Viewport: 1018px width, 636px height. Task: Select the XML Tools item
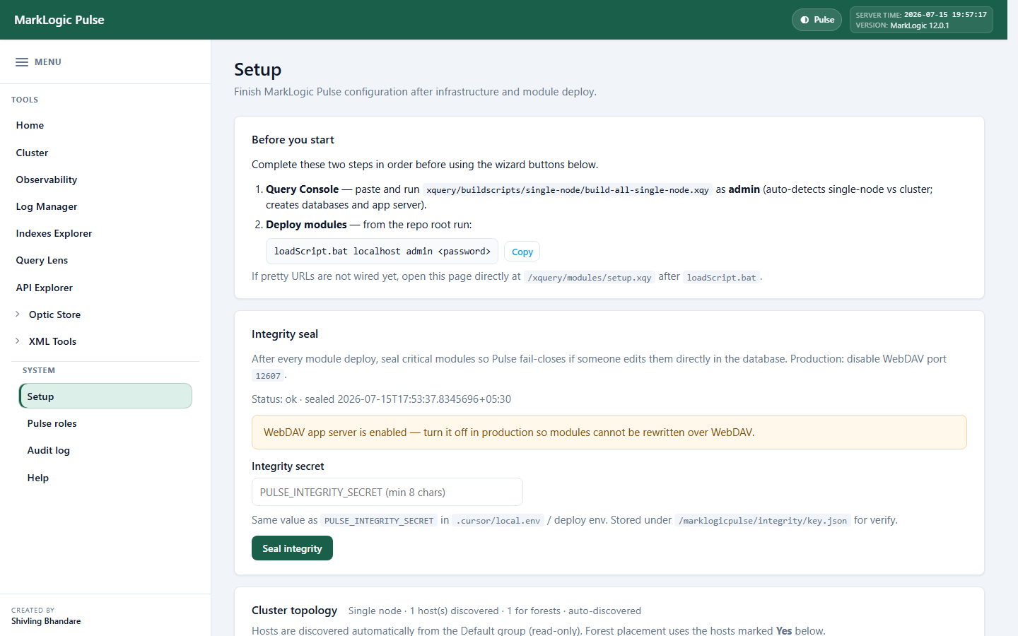tap(52, 341)
